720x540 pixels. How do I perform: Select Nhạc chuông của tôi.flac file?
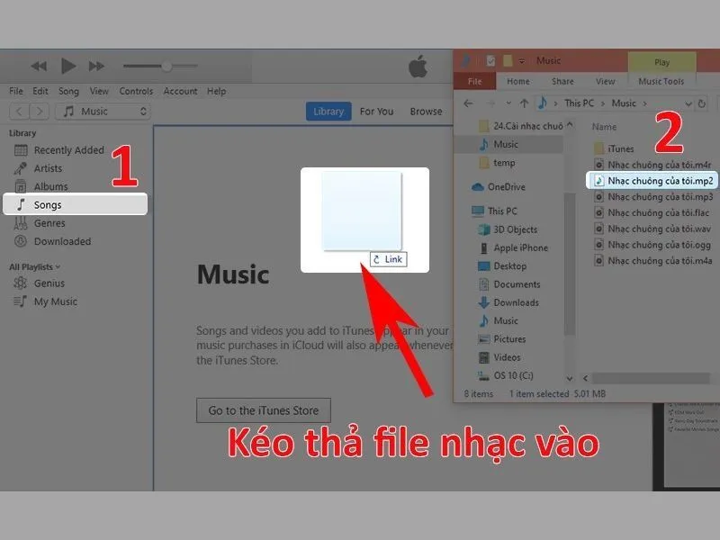[x=652, y=212]
